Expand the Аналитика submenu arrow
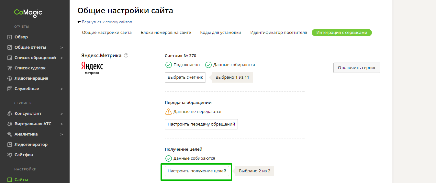This screenshot has width=436, height=183. coord(61,134)
